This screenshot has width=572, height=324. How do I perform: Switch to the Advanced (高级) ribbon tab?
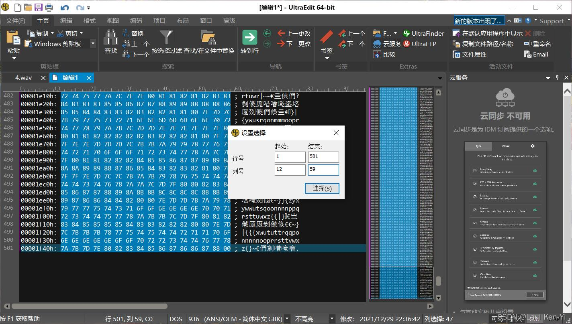click(x=229, y=20)
